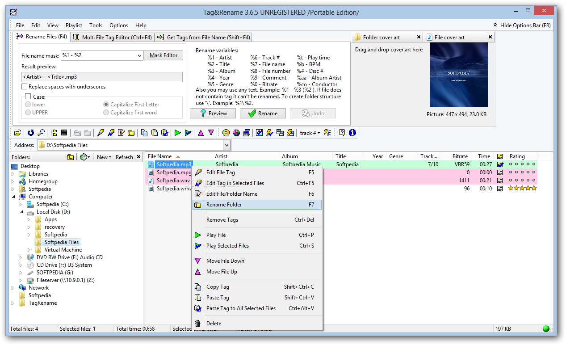The width and height of the screenshot is (566, 345).
Task: Click the question mark help toolbar icon
Action: point(342,133)
